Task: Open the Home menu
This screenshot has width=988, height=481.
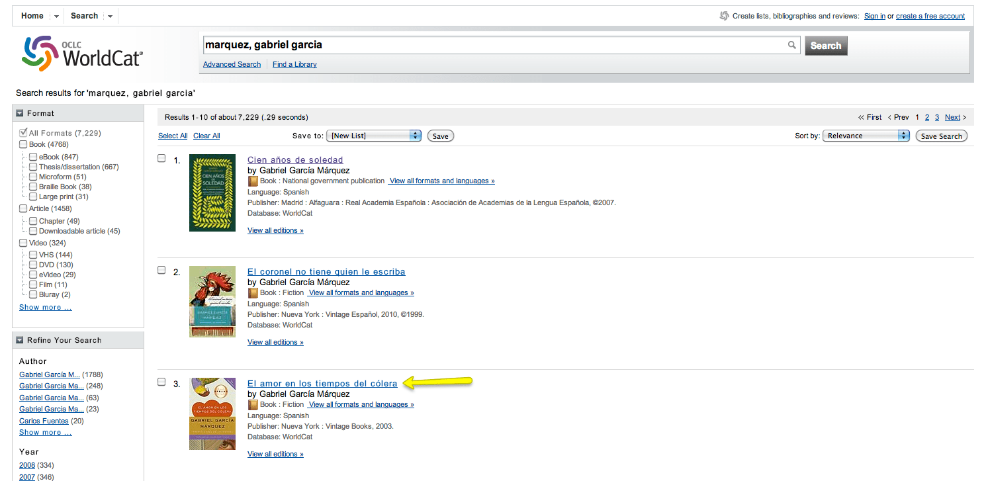Action: (32, 16)
